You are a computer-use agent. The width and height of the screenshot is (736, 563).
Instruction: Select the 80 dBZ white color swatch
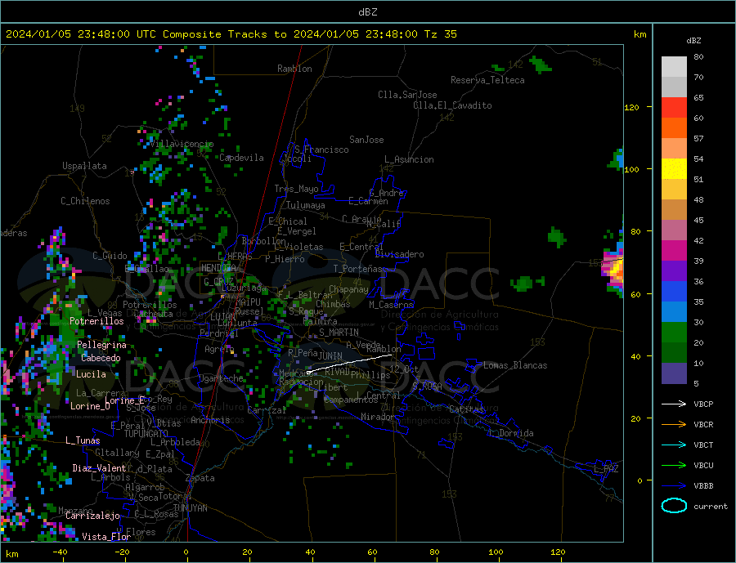click(674, 67)
